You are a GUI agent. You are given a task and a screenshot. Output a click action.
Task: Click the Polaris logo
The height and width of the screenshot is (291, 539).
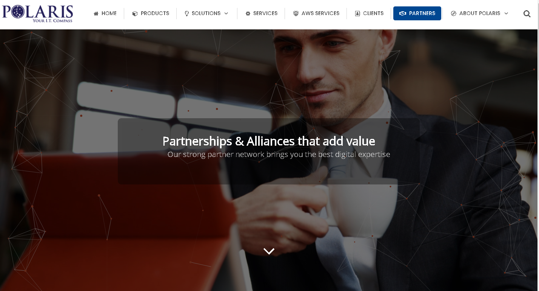pos(37,14)
